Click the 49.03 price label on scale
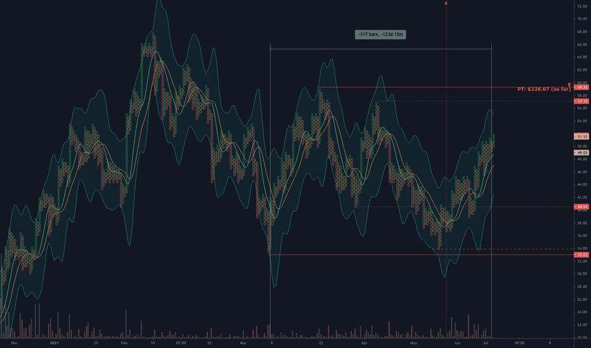Screen dimensions: 591x348 tap(582, 152)
